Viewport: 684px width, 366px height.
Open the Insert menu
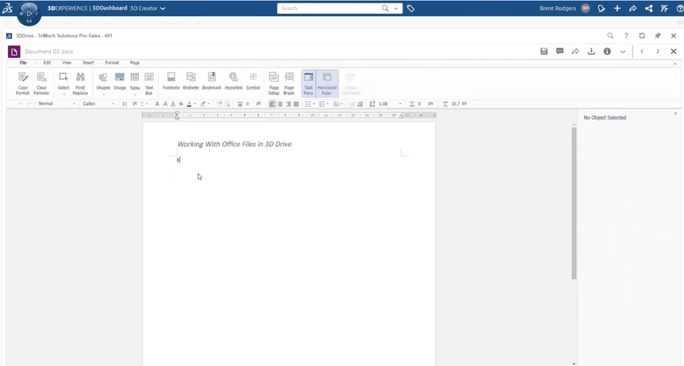coord(88,63)
